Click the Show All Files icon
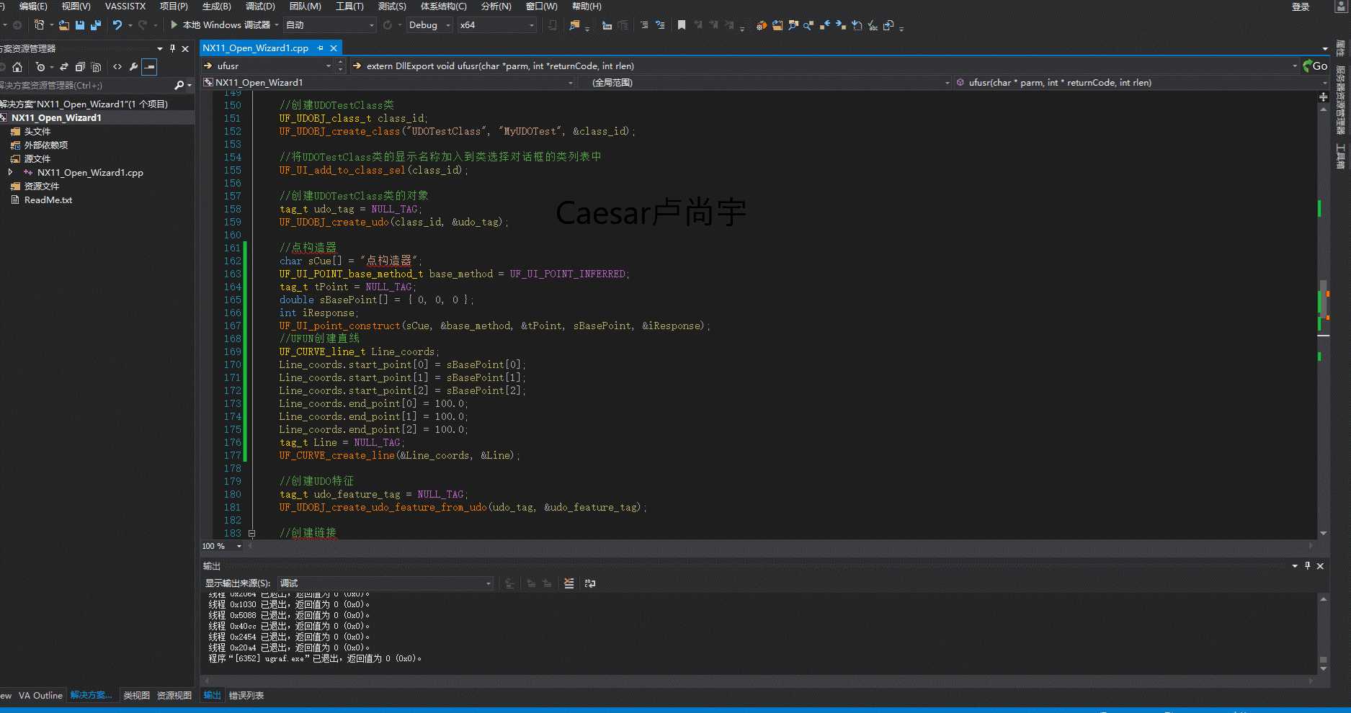Viewport: 1351px width, 713px height. [x=97, y=67]
